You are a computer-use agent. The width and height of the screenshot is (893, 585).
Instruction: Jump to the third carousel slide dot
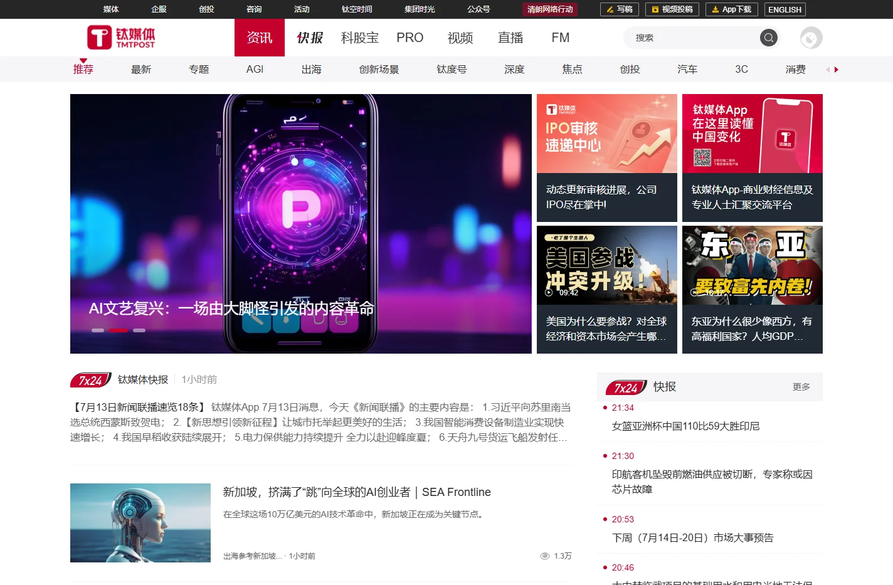(x=139, y=330)
